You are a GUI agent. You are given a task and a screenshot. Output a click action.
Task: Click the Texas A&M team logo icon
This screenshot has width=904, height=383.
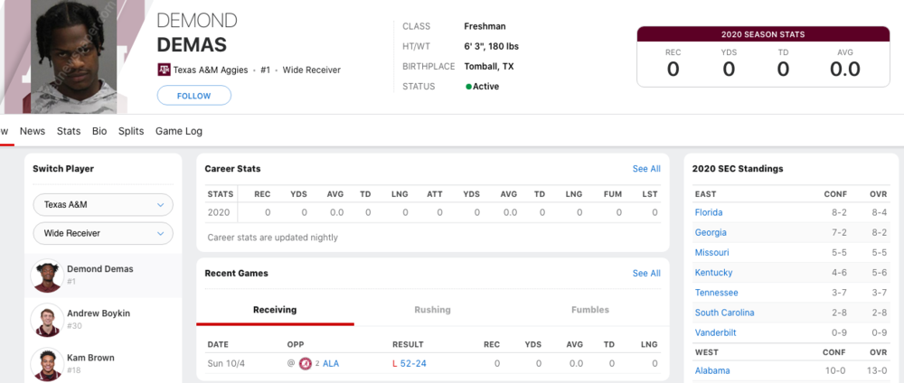click(164, 69)
